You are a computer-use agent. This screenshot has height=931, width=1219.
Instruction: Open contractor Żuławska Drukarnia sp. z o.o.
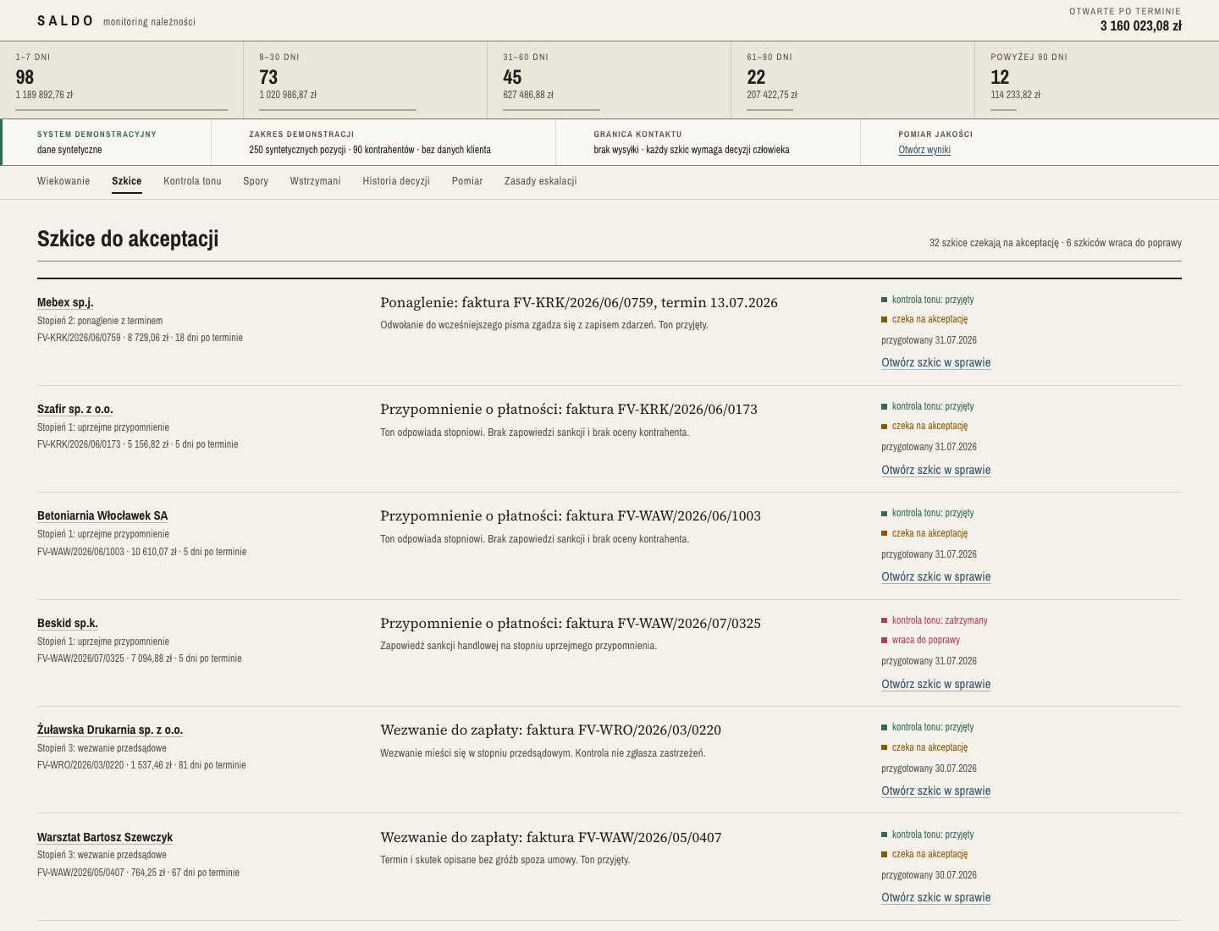click(110, 730)
